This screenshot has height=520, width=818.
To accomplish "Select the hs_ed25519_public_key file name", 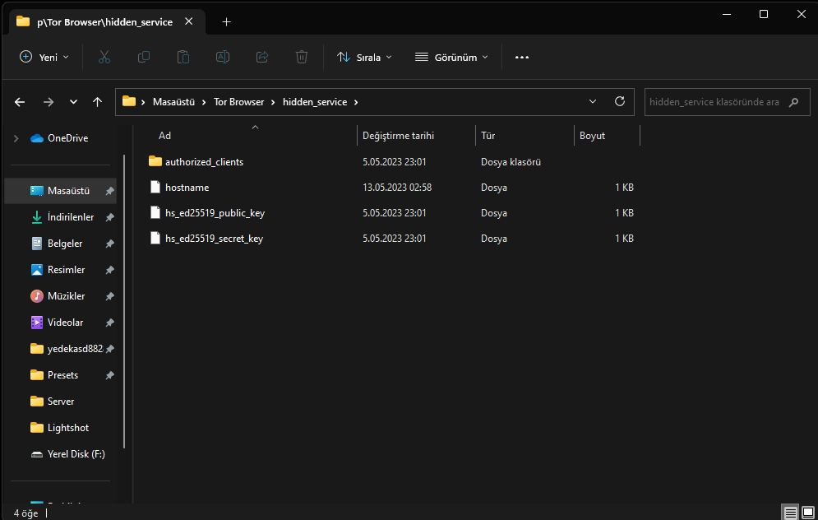I will 215,213.
